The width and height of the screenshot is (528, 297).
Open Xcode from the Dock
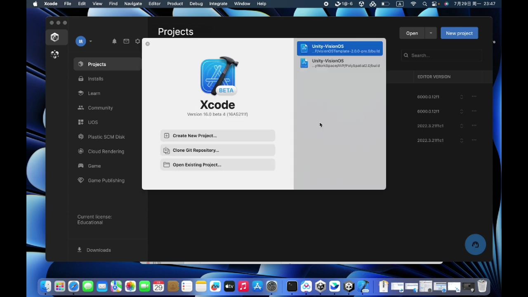(x=363, y=286)
